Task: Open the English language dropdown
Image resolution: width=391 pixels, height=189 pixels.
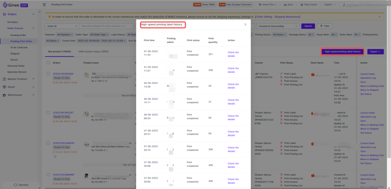Action: click(x=330, y=5)
